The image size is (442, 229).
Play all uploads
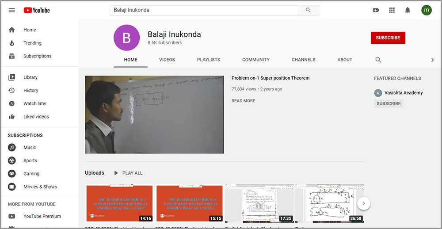128,173
